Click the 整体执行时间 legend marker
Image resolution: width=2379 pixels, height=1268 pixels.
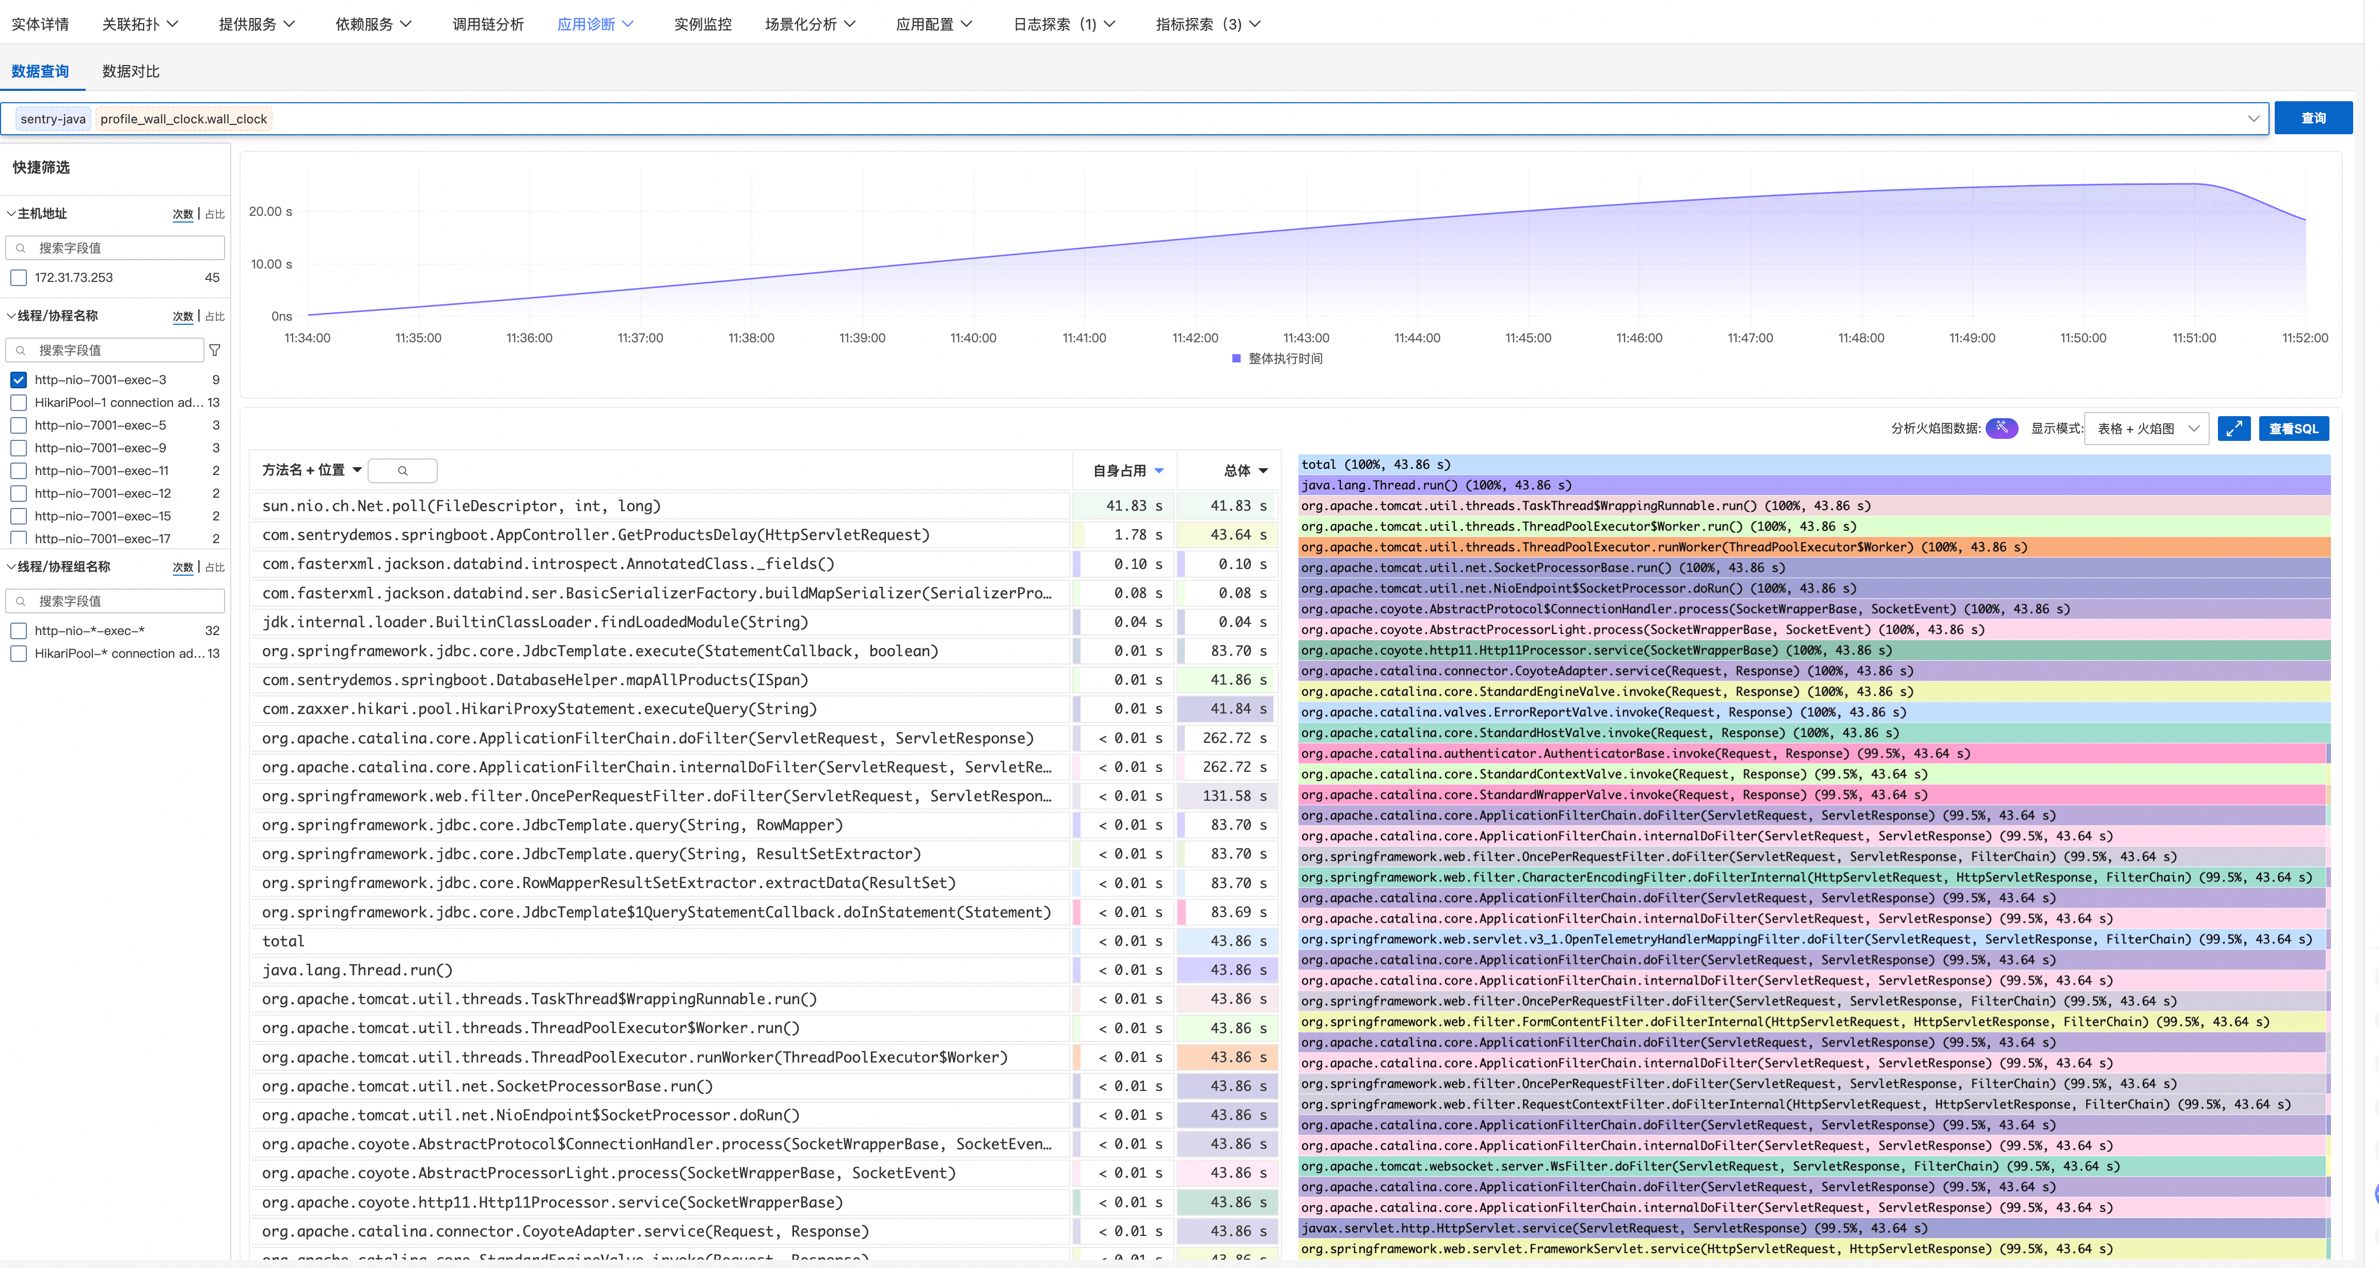point(1236,359)
